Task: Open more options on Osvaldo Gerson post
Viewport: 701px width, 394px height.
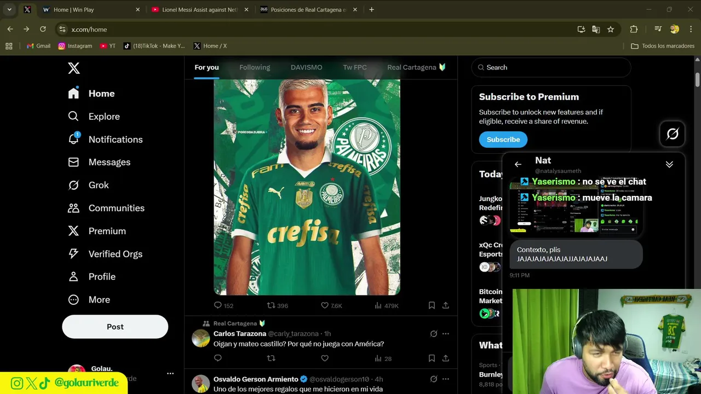Action: 446,379
